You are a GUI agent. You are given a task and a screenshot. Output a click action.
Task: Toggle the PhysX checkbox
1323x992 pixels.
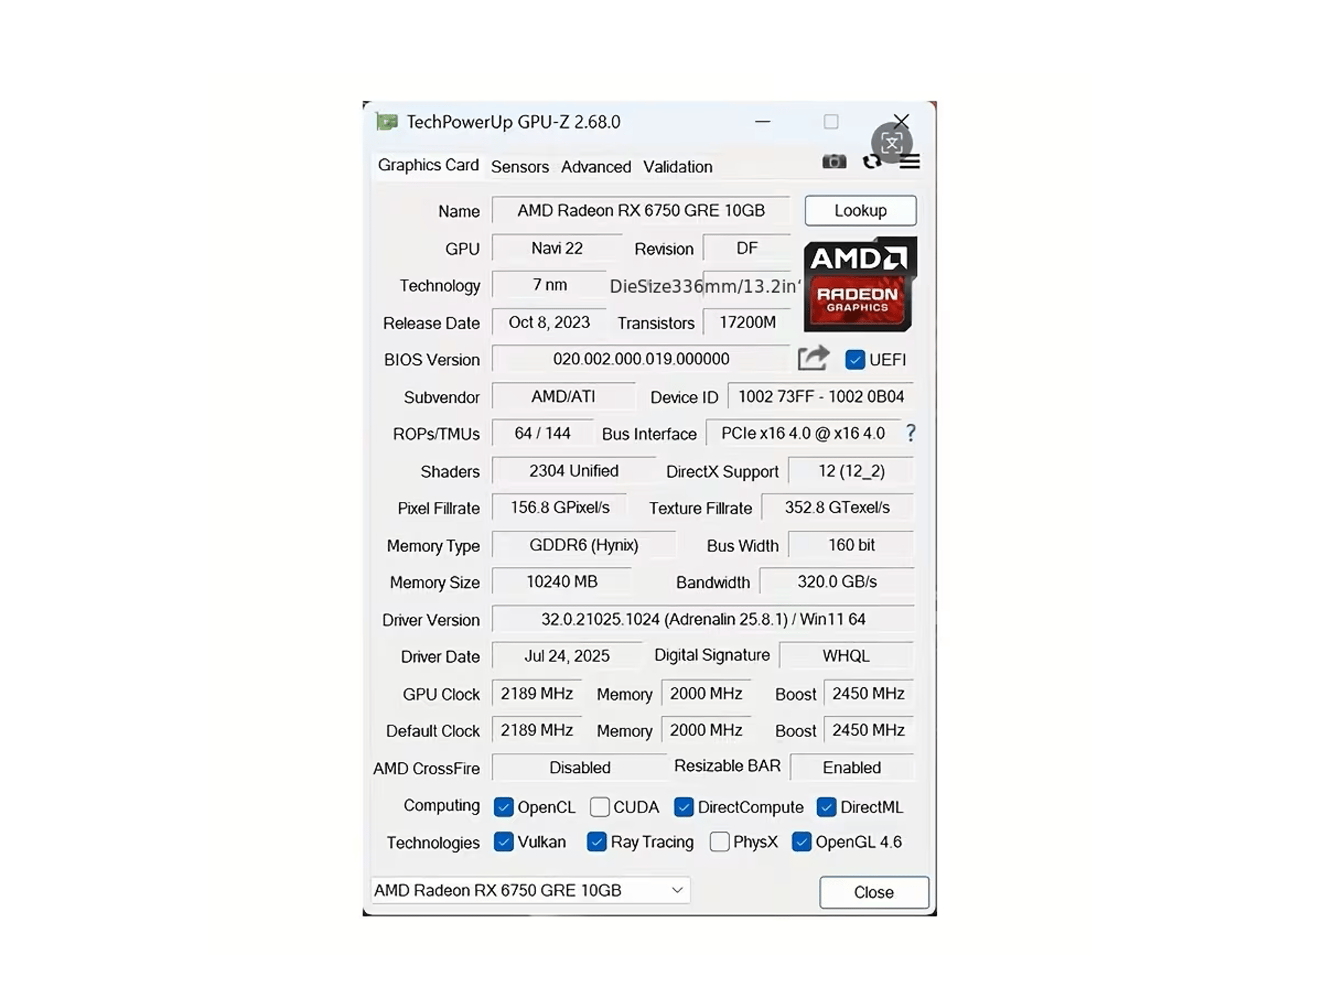point(719,842)
